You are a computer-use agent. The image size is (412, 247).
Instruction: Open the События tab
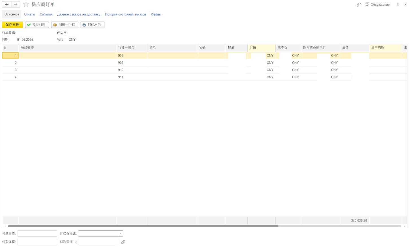(x=46, y=14)
